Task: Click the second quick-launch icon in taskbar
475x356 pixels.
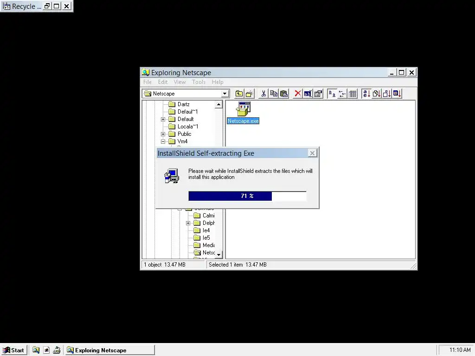Action: pos(46,350)
